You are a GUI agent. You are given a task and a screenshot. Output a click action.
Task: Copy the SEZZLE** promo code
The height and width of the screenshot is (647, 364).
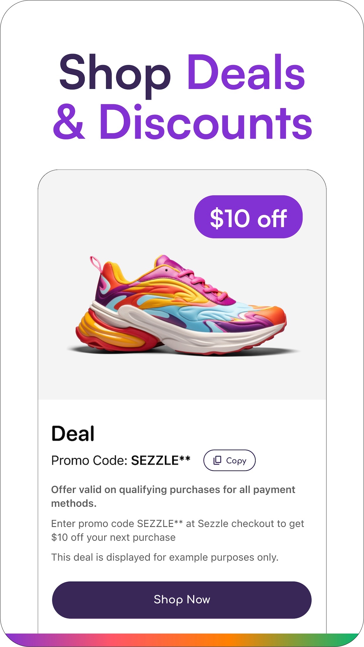pos(229,460)
